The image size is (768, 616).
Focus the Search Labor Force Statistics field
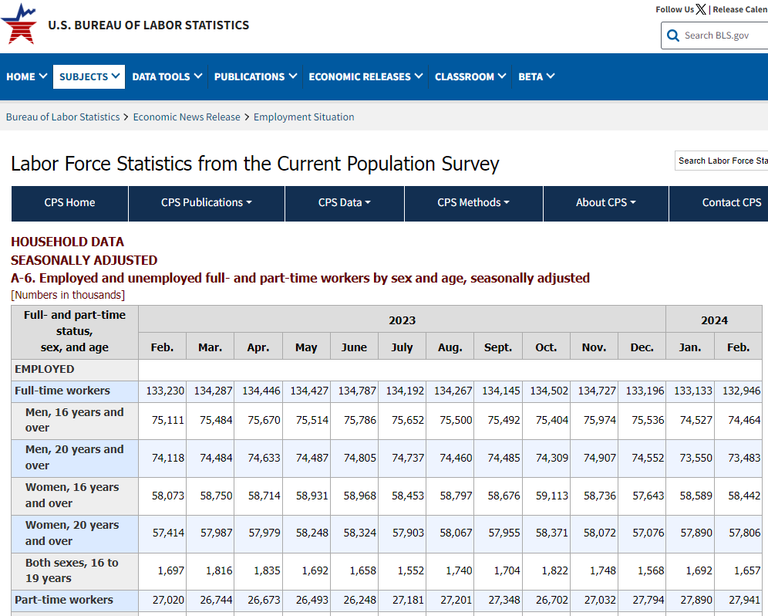point(721,161)
